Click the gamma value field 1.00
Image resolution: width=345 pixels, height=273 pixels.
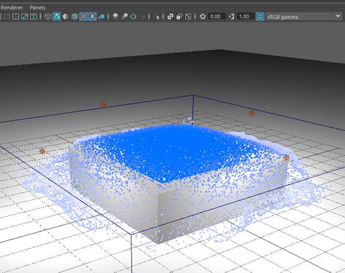point(245,16)
